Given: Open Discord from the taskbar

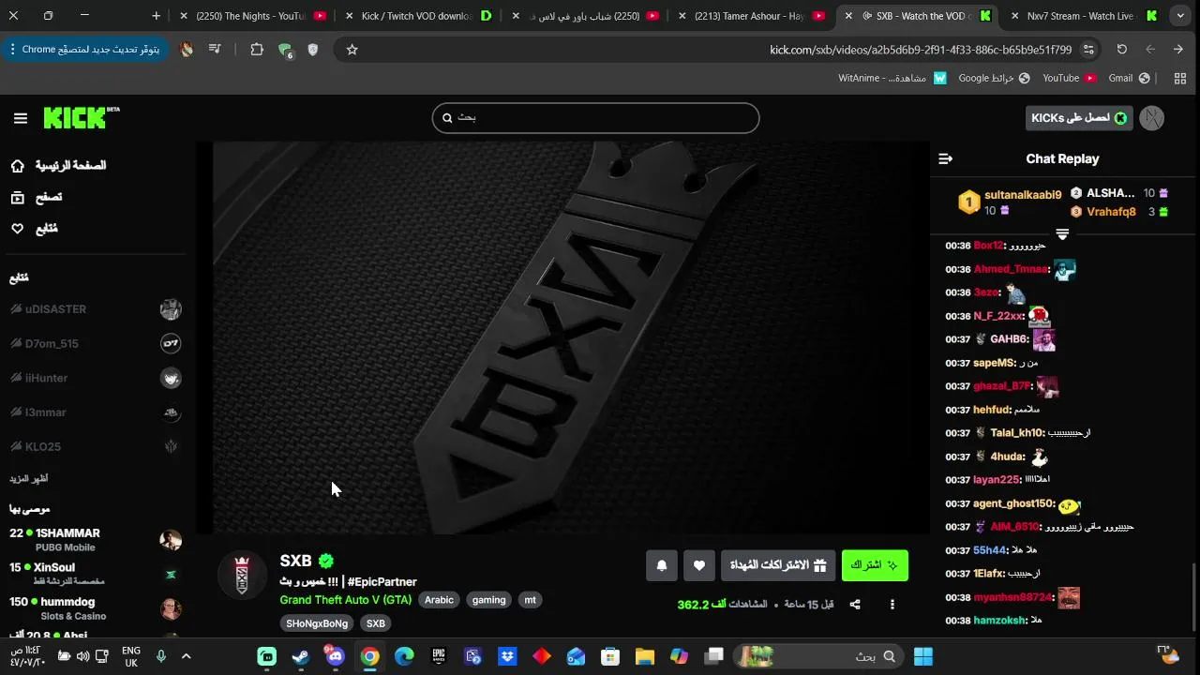Looking at the screenshot, I should click(x=335, y=656).
